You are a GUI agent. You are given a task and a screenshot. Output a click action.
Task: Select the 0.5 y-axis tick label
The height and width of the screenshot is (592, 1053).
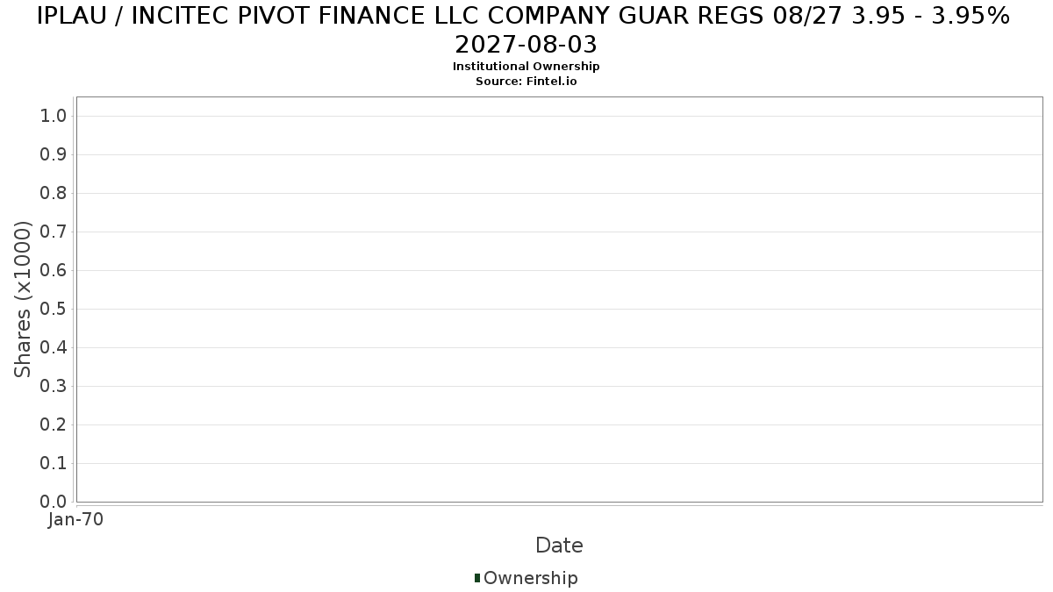pos(54,310)
